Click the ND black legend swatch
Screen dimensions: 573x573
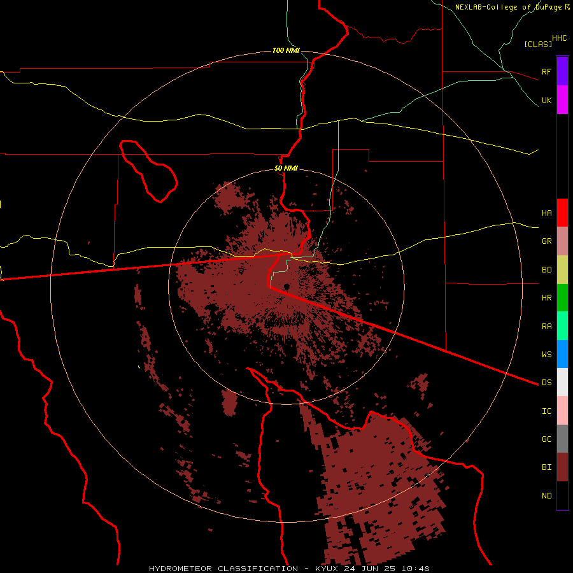click(x=562, y=495)
